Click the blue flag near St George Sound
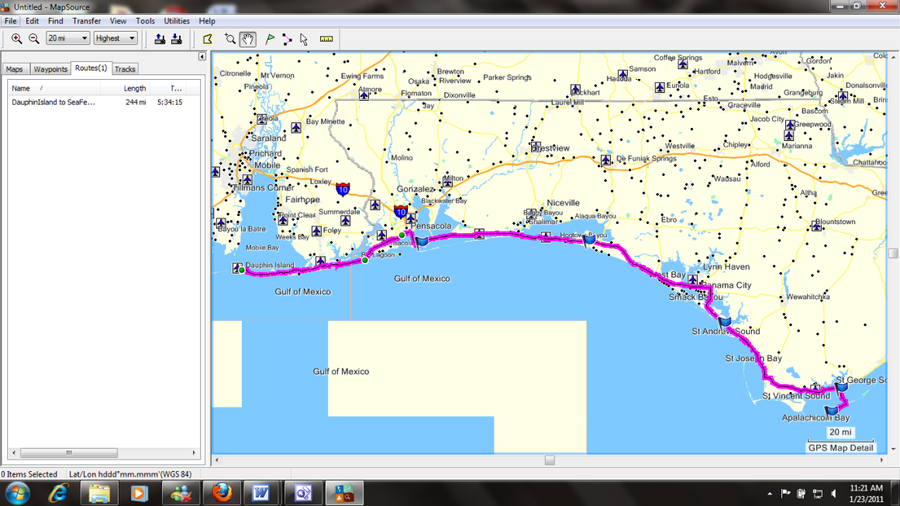 pyautogui.click(x=841, y=387)
